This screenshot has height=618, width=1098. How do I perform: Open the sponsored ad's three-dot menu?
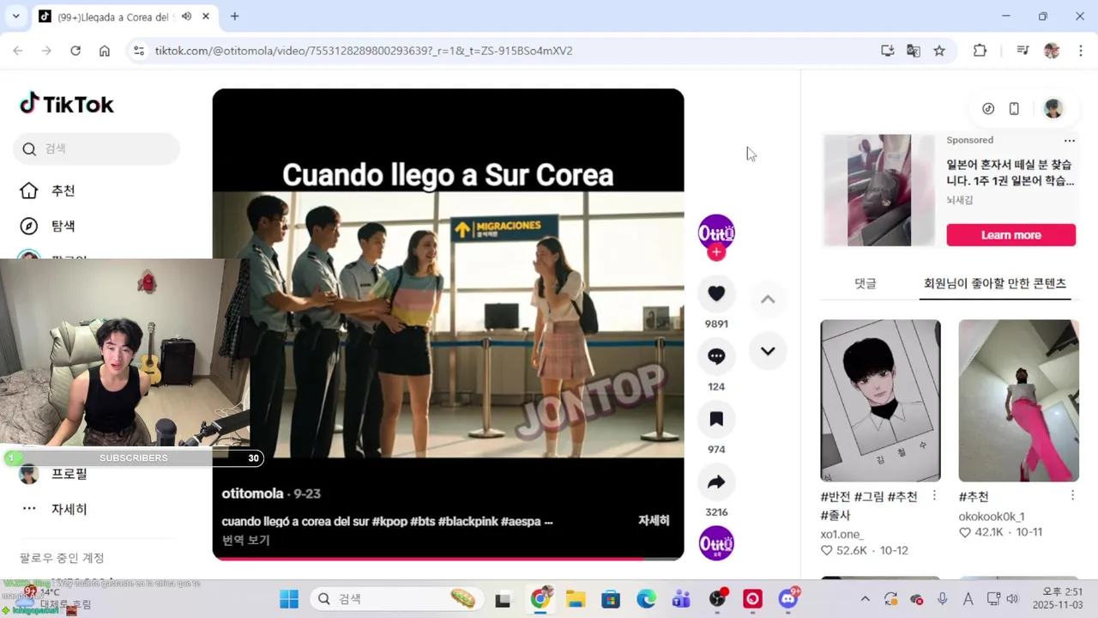coord(1069,141)
